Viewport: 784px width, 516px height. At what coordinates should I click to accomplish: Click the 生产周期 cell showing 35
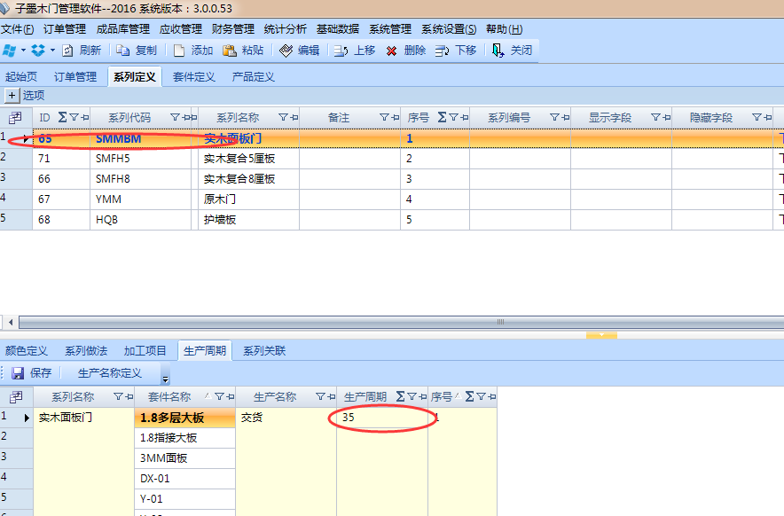[x=381, y=417]
